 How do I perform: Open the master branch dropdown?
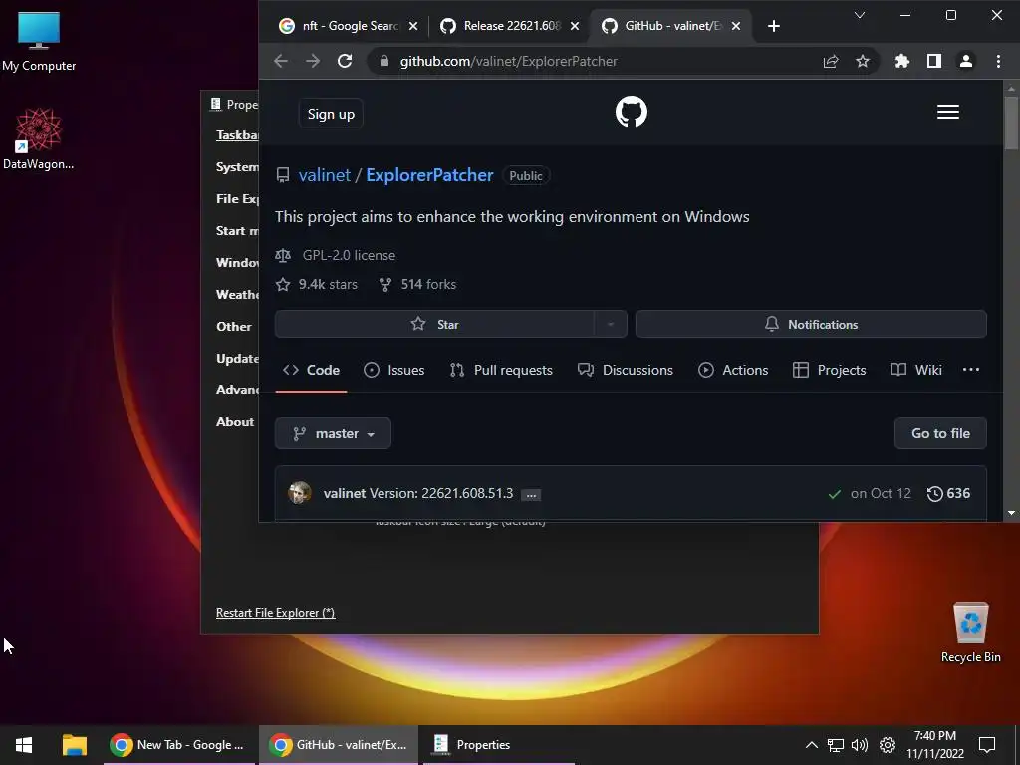click(x=333, y=433)
